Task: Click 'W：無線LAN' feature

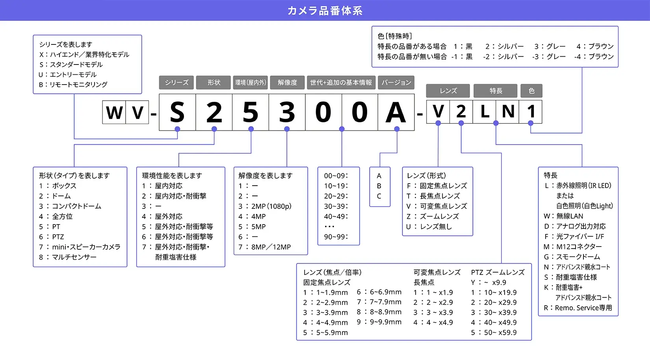Action: pos(563,216)
